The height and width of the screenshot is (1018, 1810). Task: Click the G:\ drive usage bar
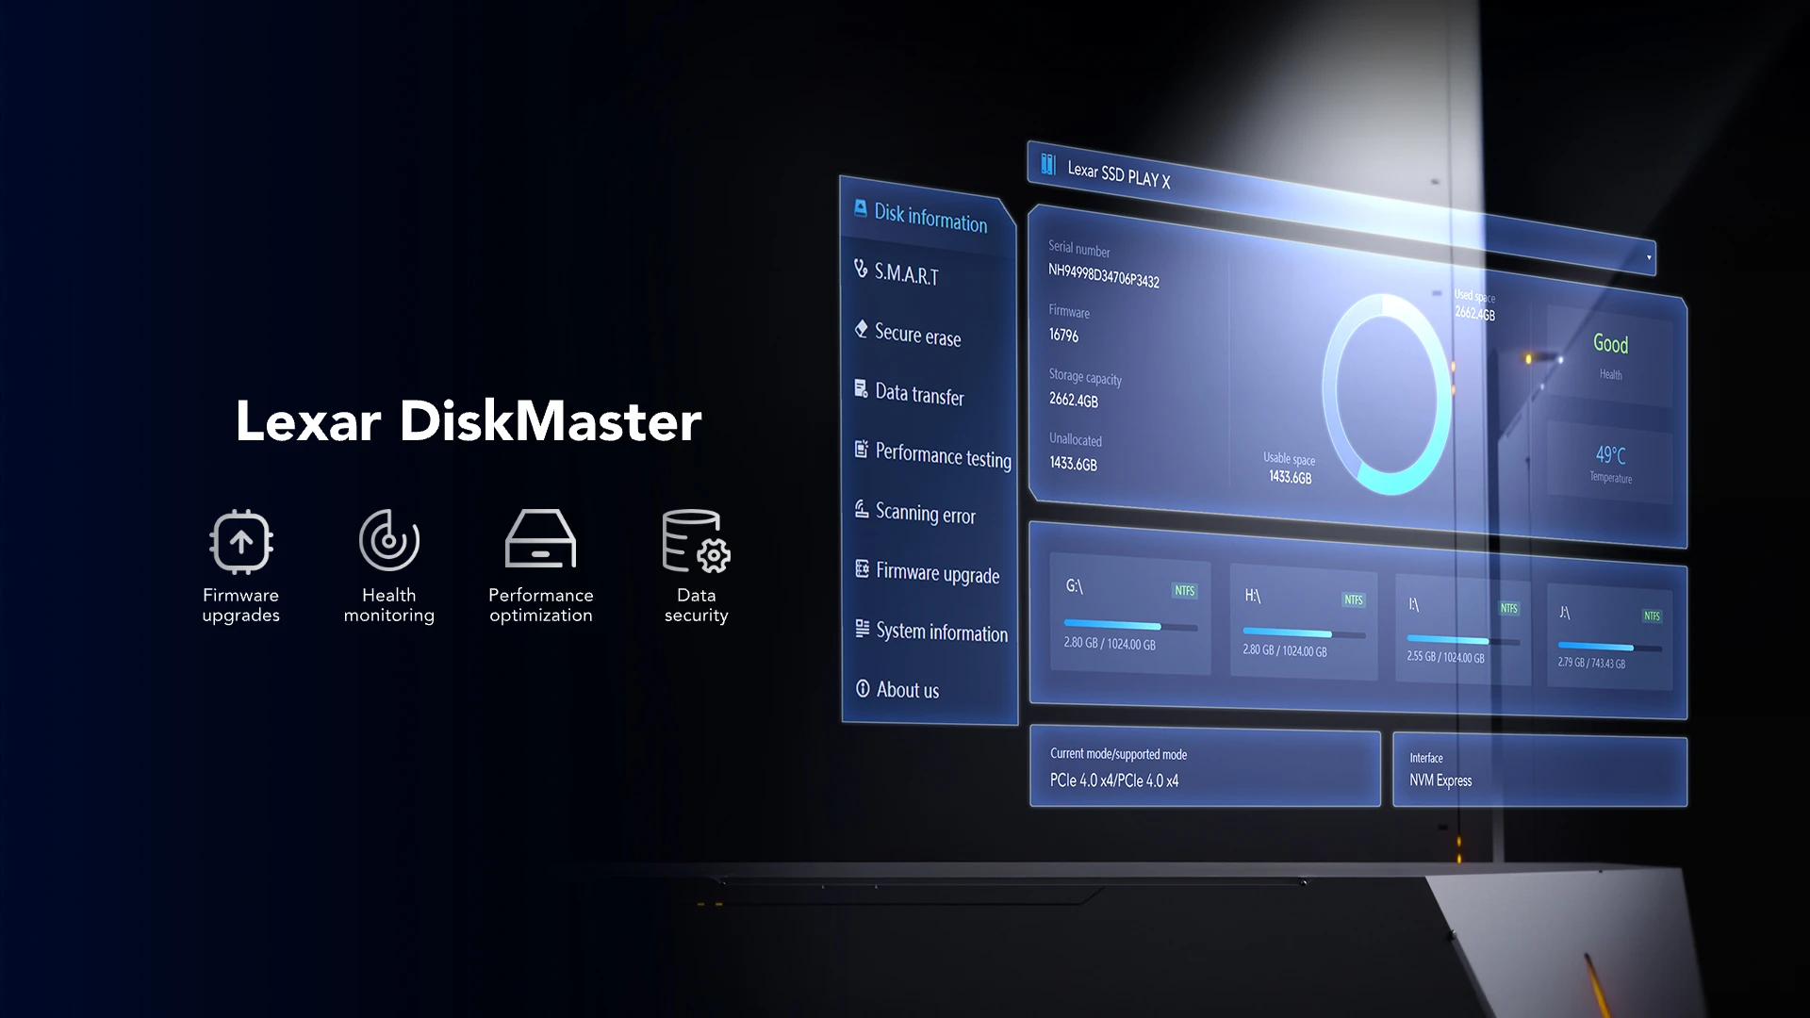click(1130, 626)
